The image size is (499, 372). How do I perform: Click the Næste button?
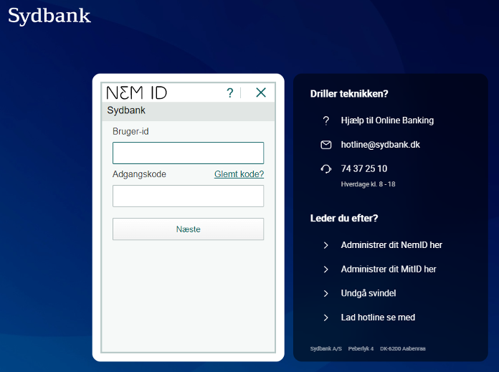[x=188, y=229]
